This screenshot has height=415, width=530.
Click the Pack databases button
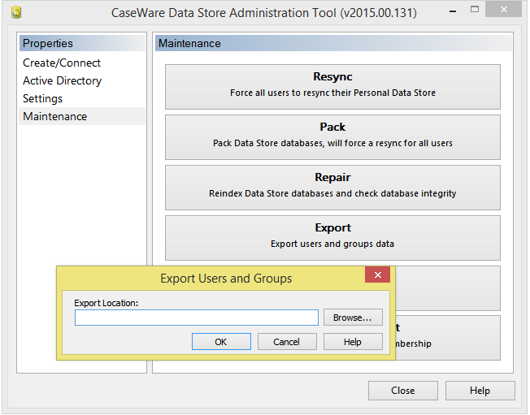tap(332, 137)
